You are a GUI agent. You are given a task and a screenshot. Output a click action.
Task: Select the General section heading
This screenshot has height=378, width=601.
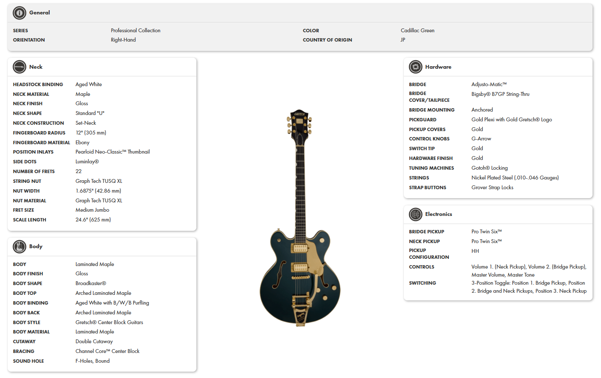tap(39, 13)
